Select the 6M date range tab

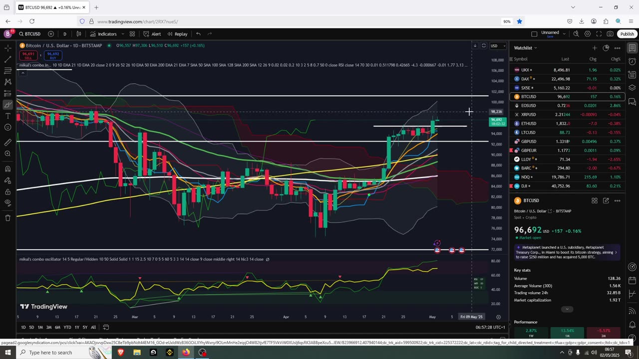coord(57,327)
